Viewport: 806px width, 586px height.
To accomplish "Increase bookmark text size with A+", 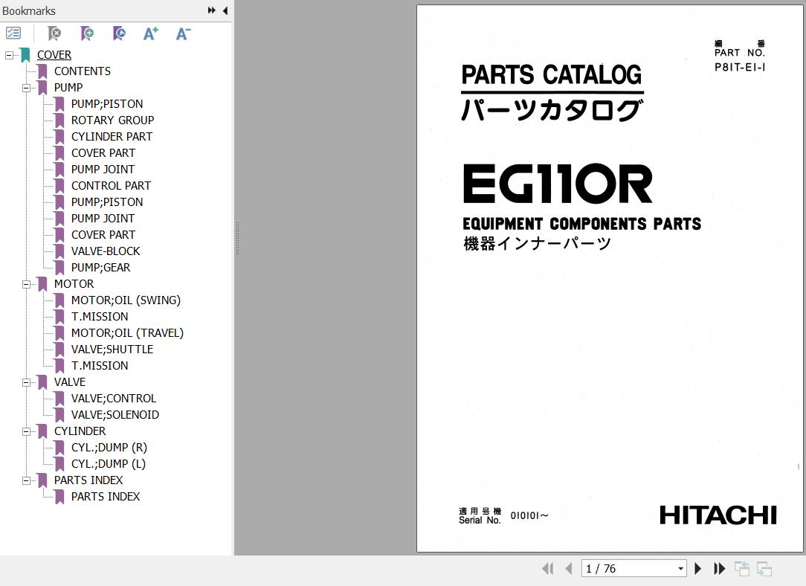I will point(151,34).
